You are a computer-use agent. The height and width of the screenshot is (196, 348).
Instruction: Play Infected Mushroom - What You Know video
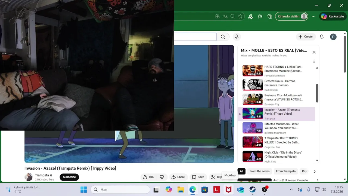tap(276, 128)
